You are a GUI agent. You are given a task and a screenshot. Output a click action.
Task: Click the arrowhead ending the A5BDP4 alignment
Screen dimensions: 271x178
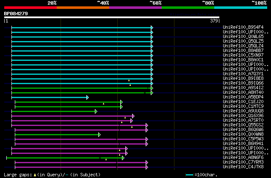click(88, 98)
